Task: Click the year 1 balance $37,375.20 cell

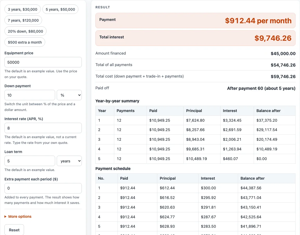Action: pos(275,120)
